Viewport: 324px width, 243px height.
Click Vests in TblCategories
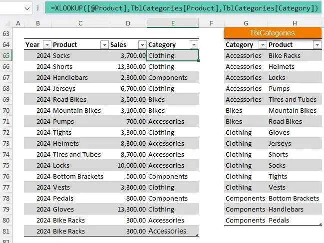coord(295,187)
